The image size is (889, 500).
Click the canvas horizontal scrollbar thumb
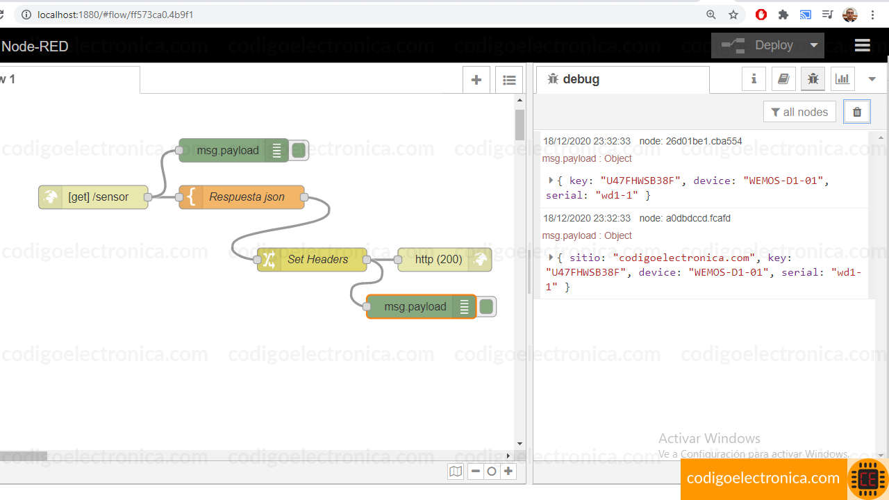pos(23,456)
